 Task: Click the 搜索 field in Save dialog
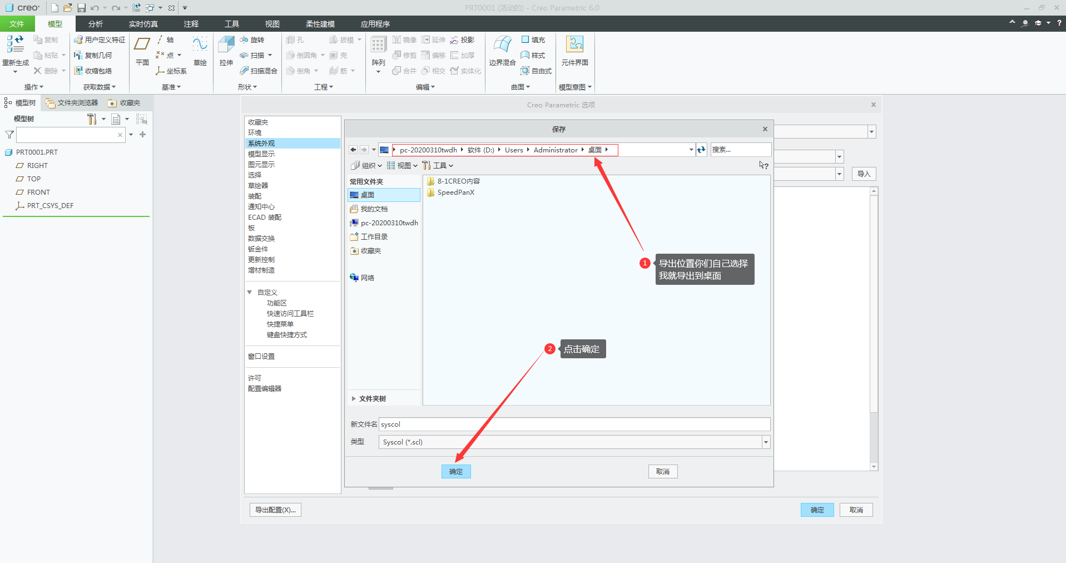point(741,150)
